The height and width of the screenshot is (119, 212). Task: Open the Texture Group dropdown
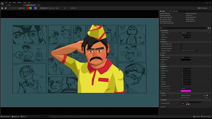coord(186,37)
